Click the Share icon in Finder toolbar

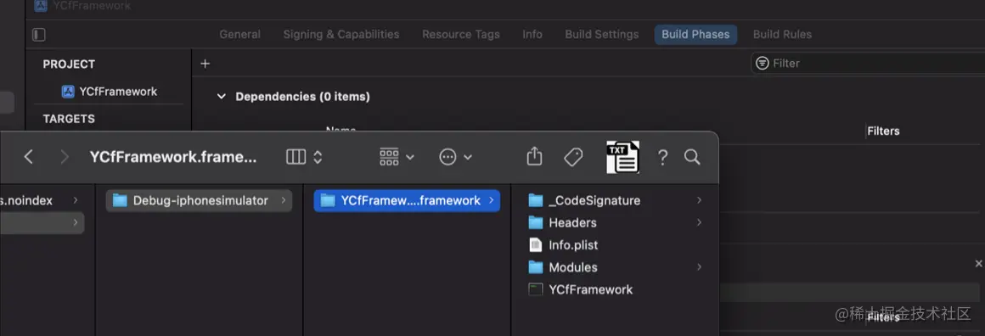pyautogui.click(x=534, y=156)
